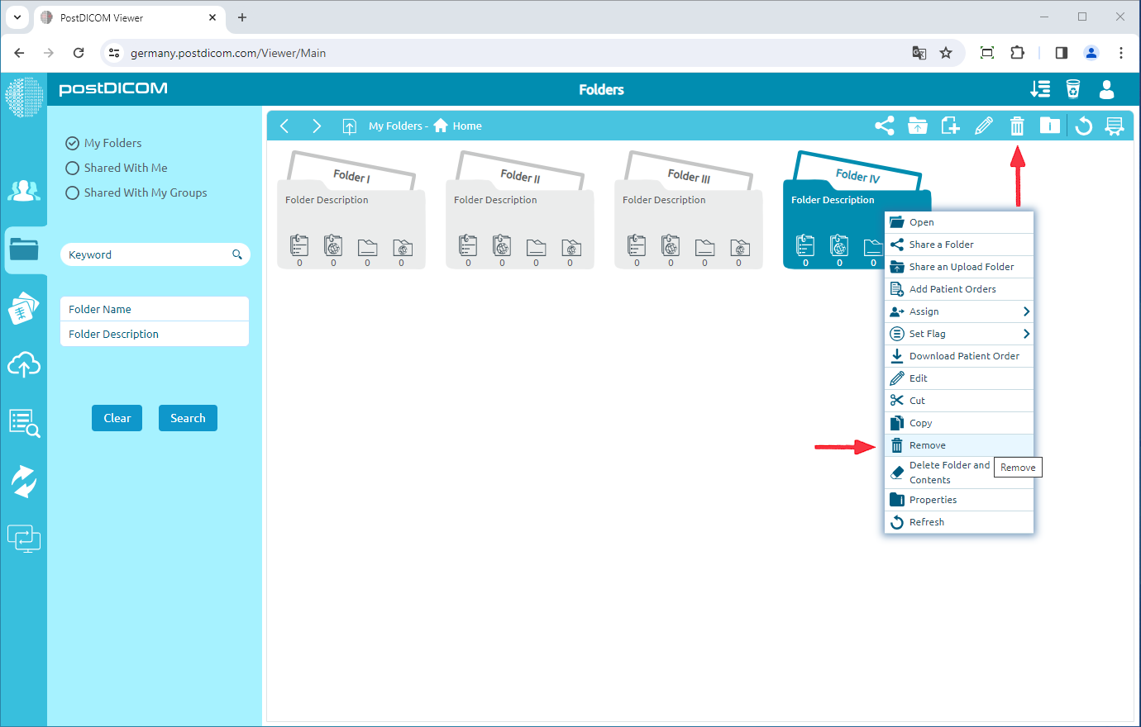The height and width of the screenshot is (727, 1141).
Task: Expand the Set Flag submenu
Action: point(959,333)
